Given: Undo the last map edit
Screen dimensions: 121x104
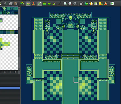Looking at the screenshot, I should click(22, 4).
